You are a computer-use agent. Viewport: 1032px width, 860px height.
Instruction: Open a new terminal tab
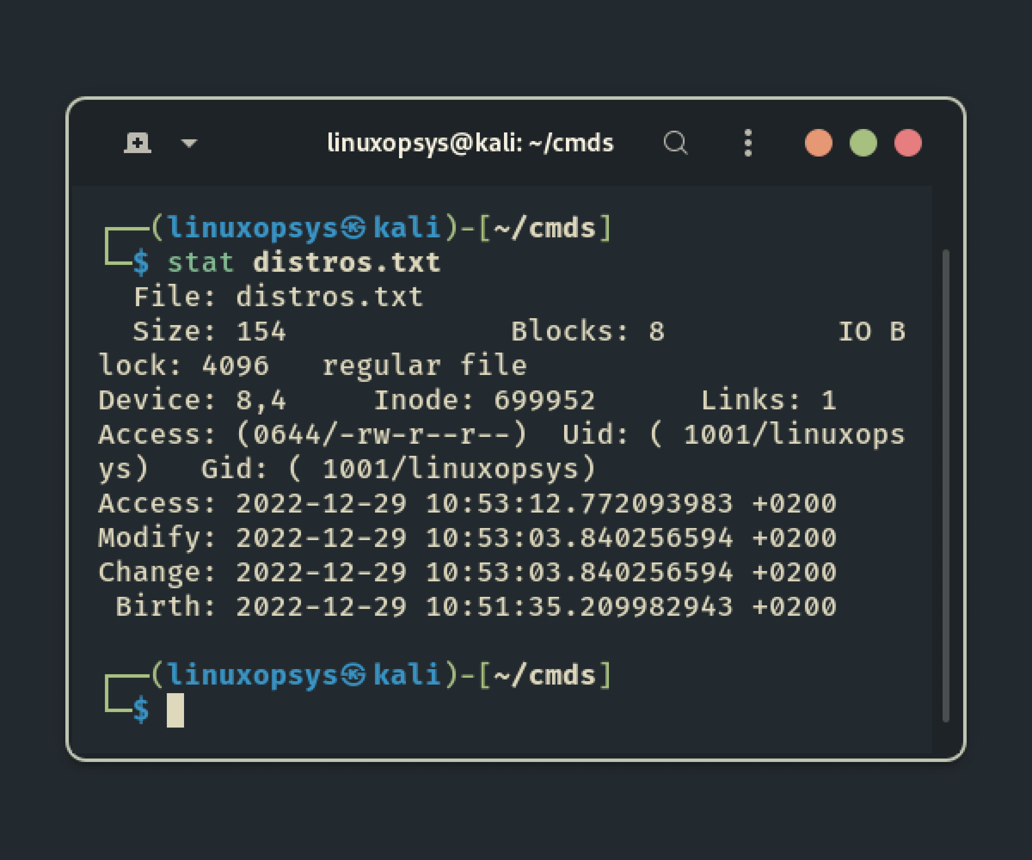(138, 143)
